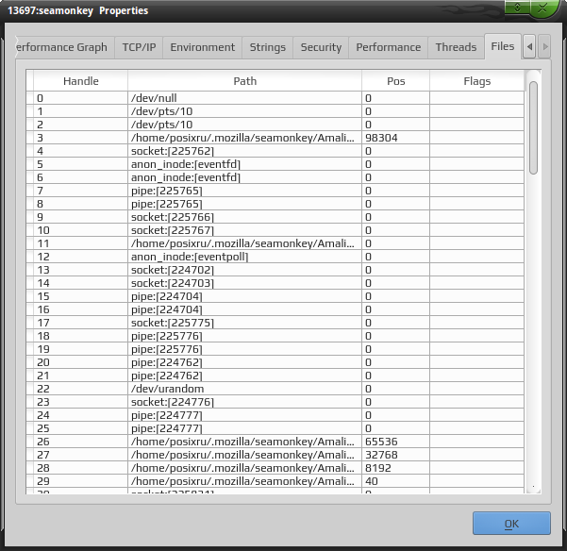Image resolution: width=567 pixels, height=551 pixels.
Task: Select the position value 8192
Action: 378,468
